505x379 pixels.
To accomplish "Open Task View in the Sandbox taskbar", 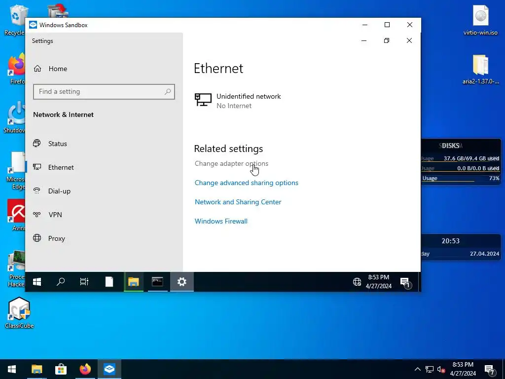I will [x=84, y=282].
